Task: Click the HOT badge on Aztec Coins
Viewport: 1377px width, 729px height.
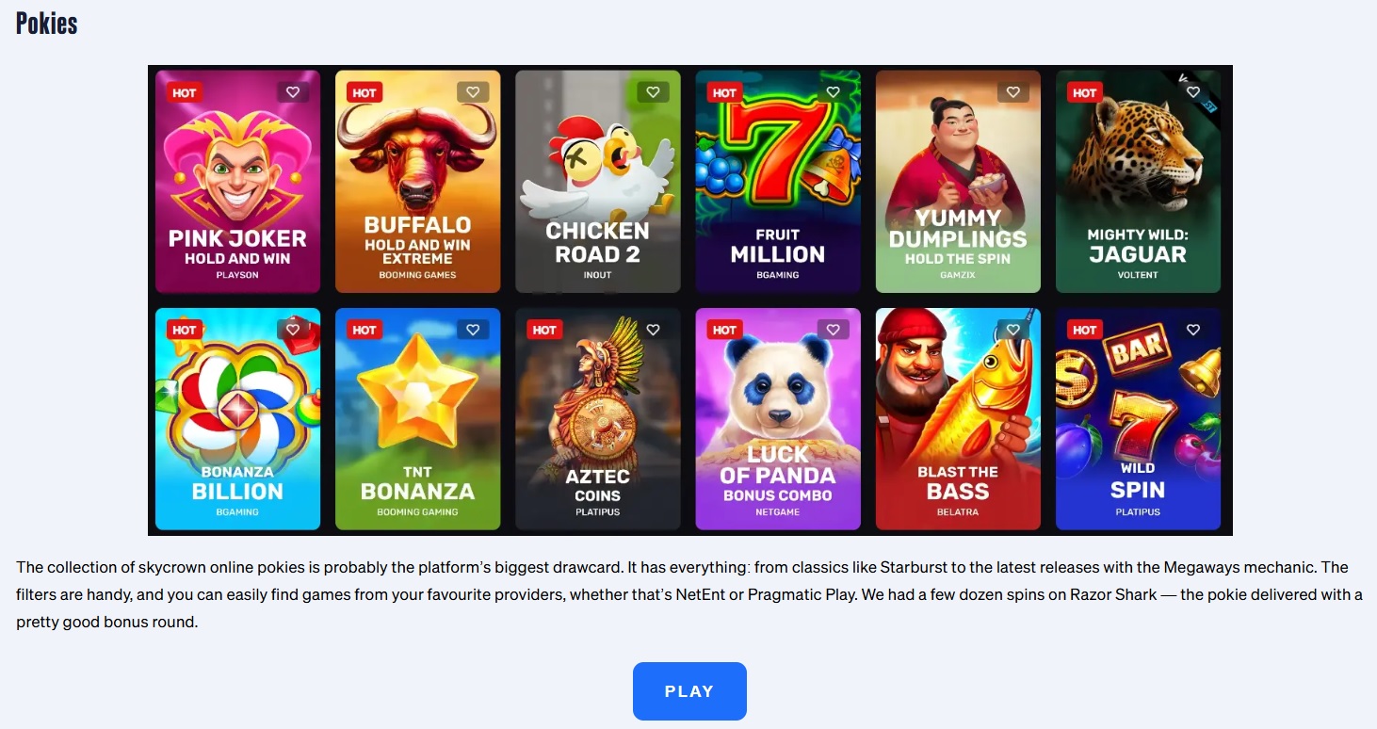Action: click(x=544, y=330)
